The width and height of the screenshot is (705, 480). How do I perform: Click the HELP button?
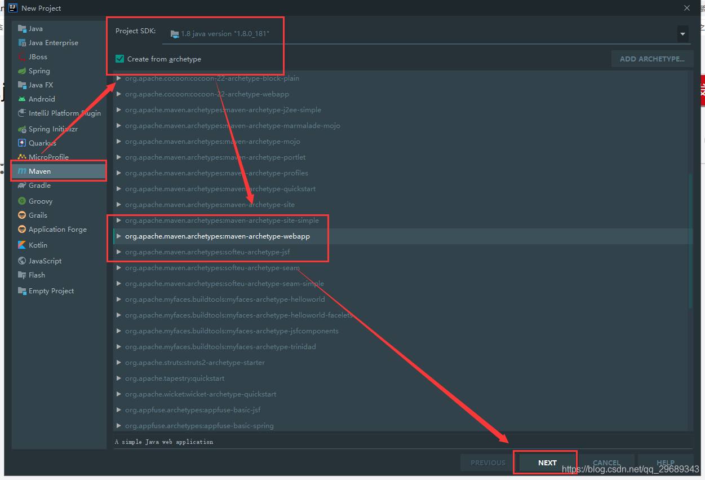pyautogui.click(x=665, y=463)
